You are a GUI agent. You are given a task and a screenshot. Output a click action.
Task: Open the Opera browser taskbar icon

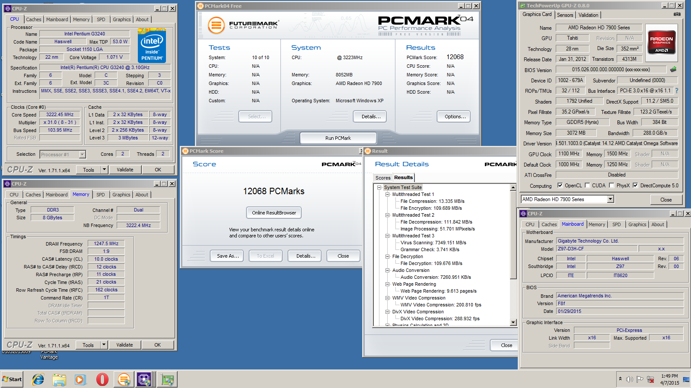pos(102,379)
